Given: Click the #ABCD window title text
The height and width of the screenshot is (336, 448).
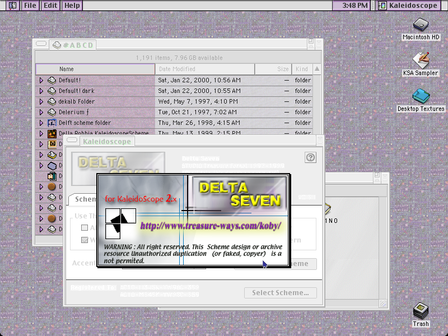Looking at the screenshot, I should point(78,45).
